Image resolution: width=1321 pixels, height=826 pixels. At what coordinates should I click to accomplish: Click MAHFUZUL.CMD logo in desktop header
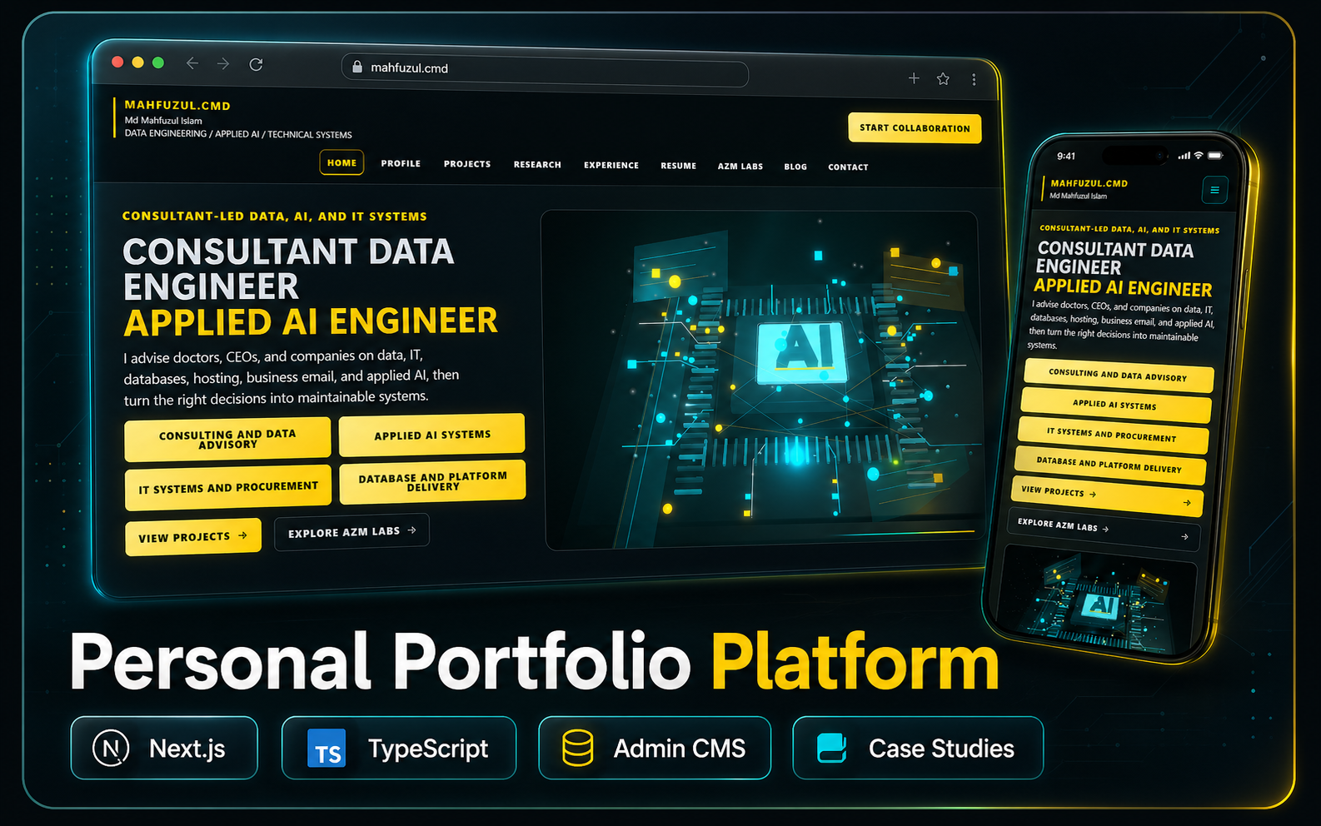(177, 106)
